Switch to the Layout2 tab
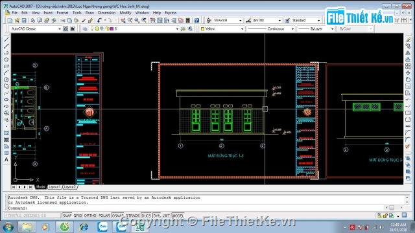 tap(70, 187)
